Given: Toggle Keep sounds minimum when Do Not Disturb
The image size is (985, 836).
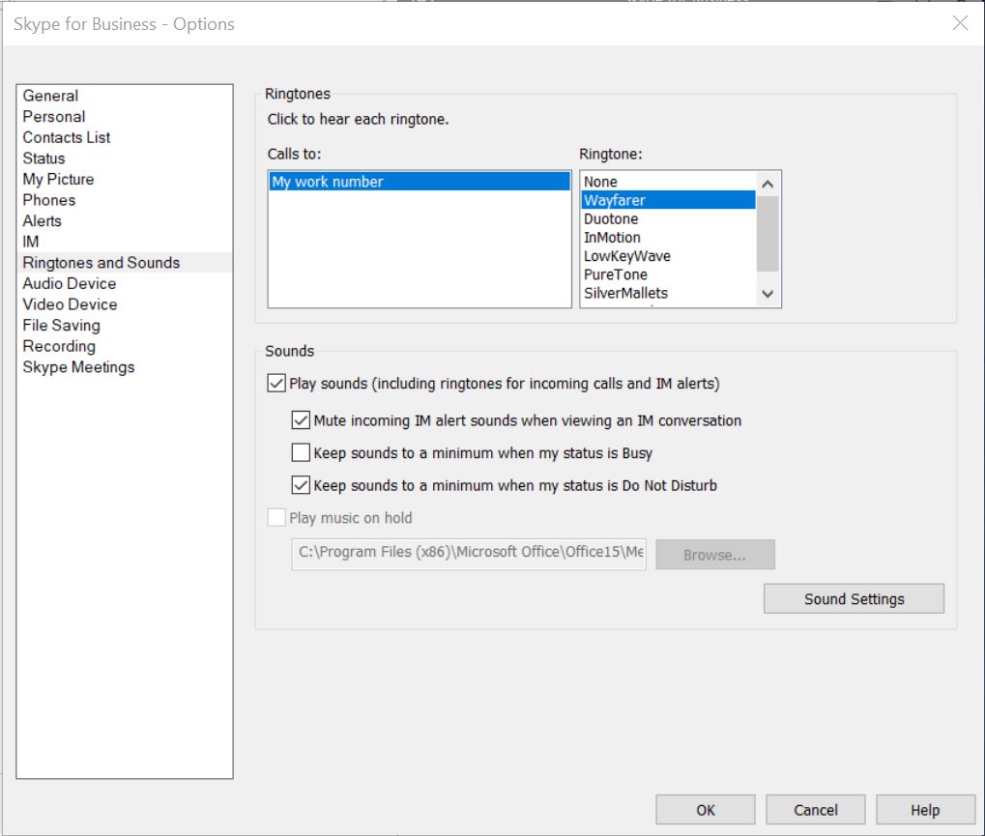Looking at the screenshot, I should tap(301, 485).
